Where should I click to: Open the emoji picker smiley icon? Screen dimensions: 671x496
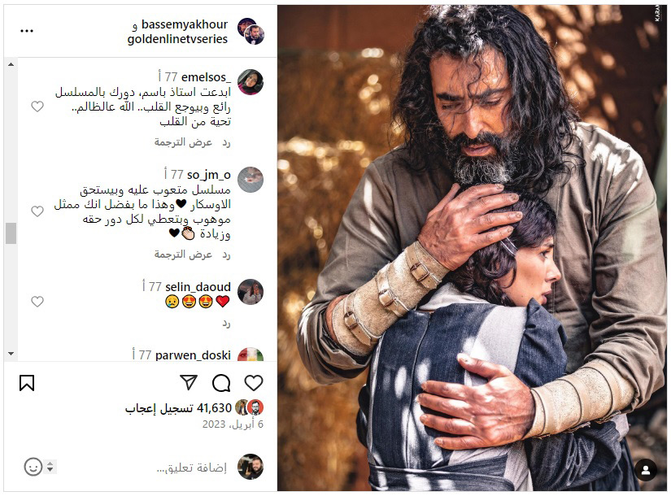(x=33, y=467)
